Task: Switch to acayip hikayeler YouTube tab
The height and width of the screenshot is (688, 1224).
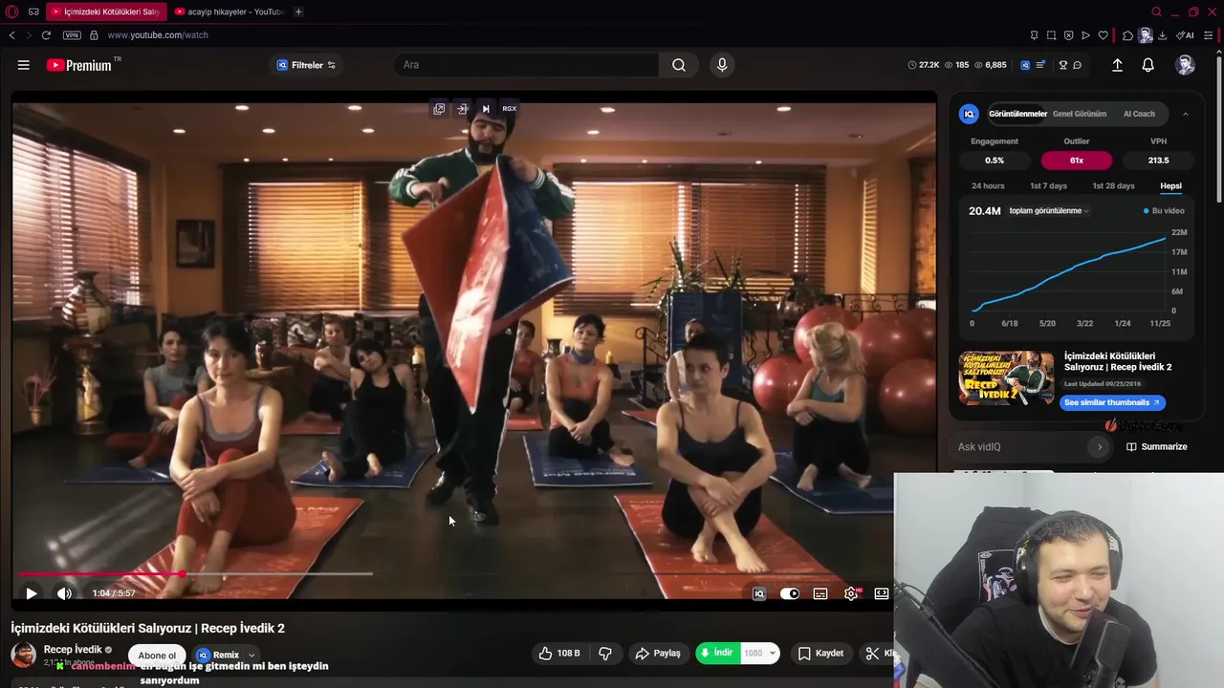Action: [x=229, y=11]
